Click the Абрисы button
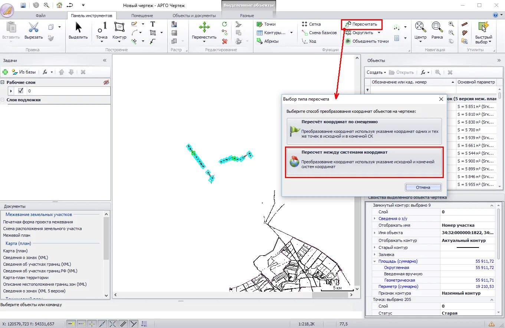Screen dimensions: 505x328 point(268,41)
